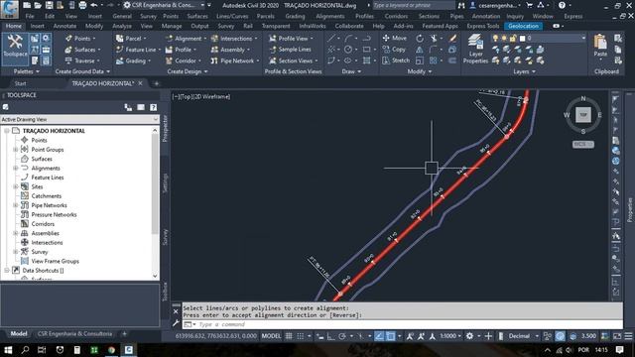Open the Decimal units dropdown in status bar
Viewport: 635px width, 357px height.
tap(524, 336)
